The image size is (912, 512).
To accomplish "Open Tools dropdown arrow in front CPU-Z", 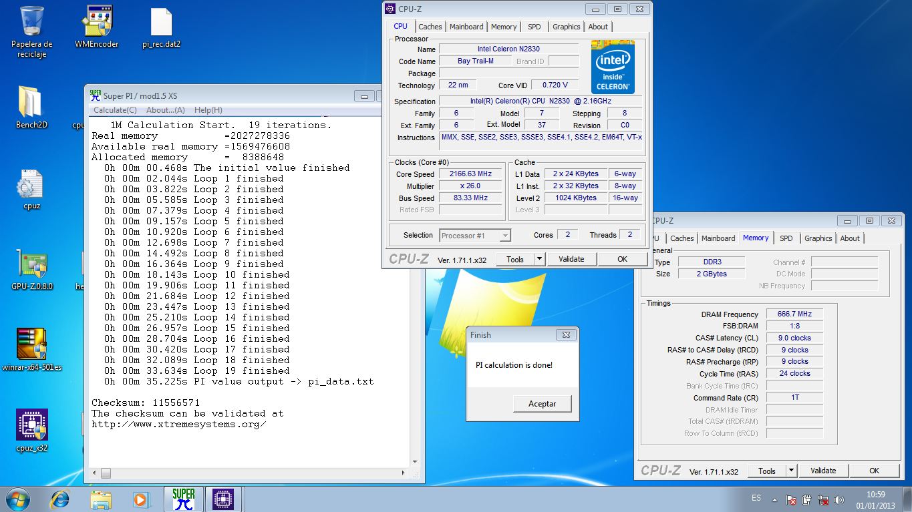I will [x=539, y=259].
